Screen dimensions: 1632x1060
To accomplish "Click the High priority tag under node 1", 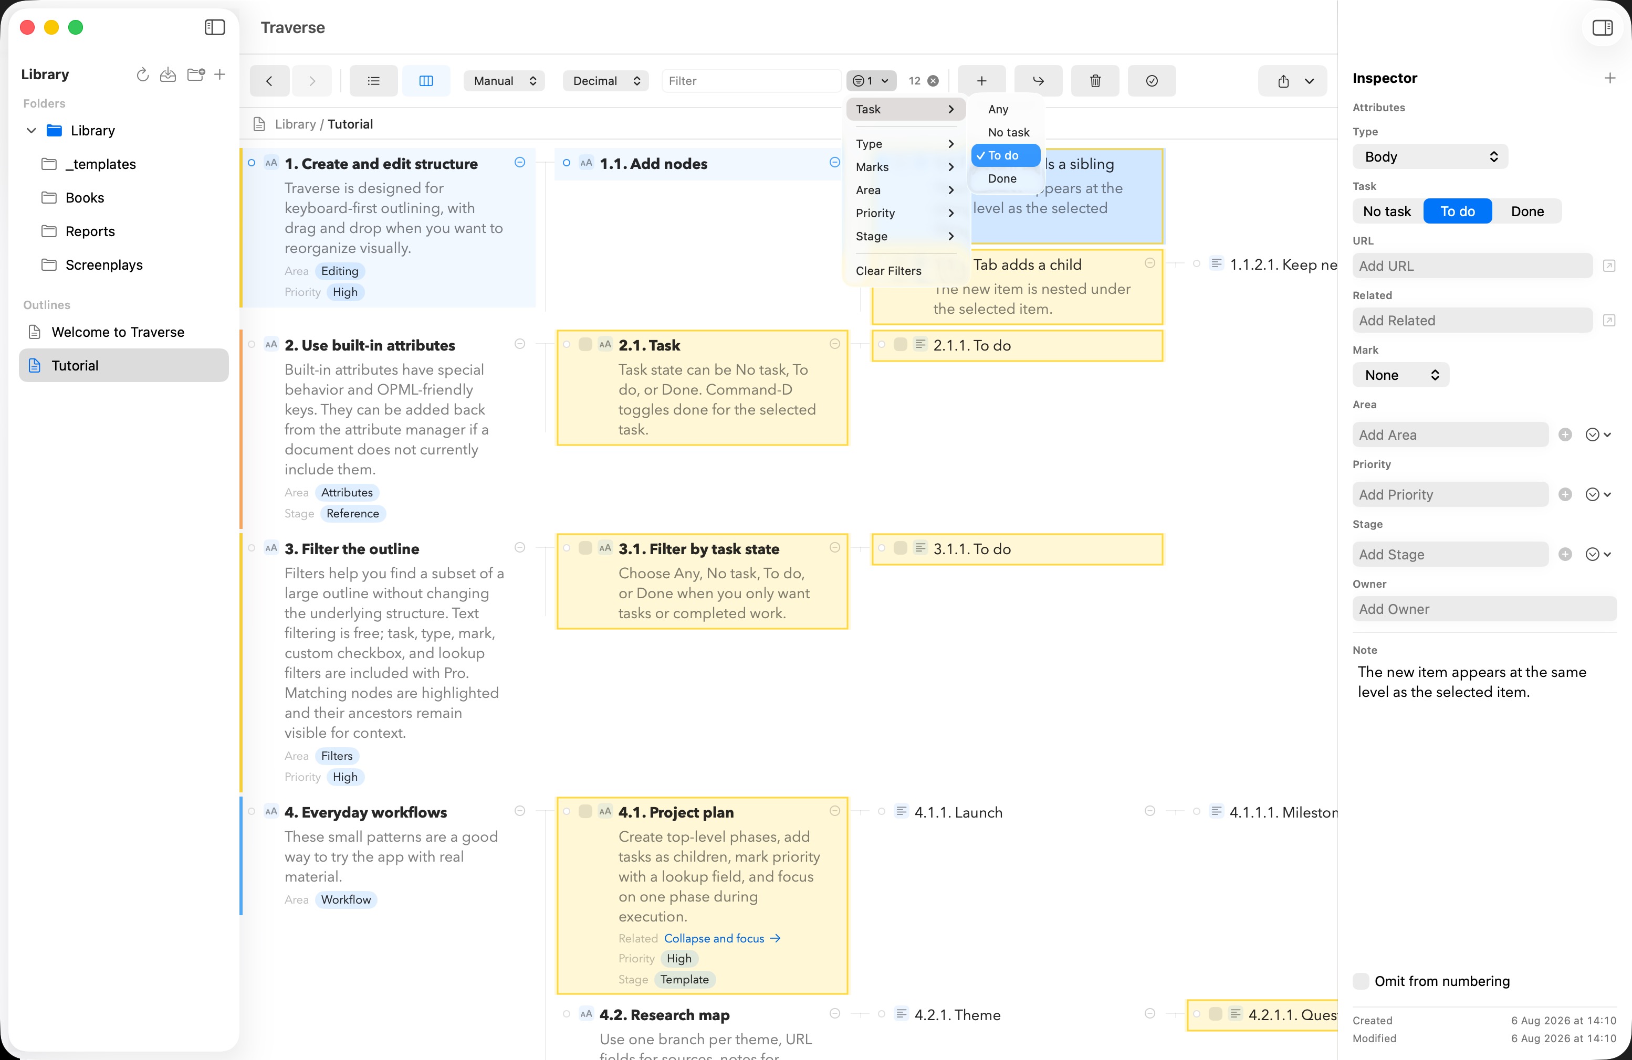I will click(x=345, y=292).
